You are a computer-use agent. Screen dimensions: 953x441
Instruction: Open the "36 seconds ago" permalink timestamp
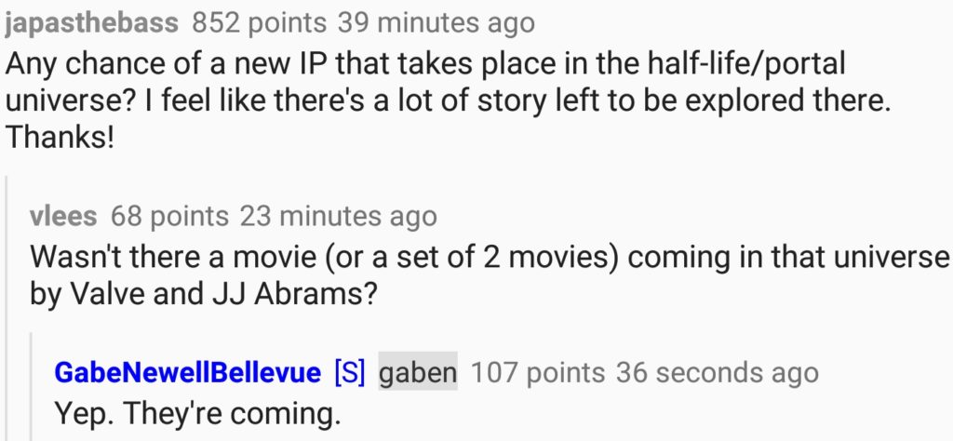point(717,373)
